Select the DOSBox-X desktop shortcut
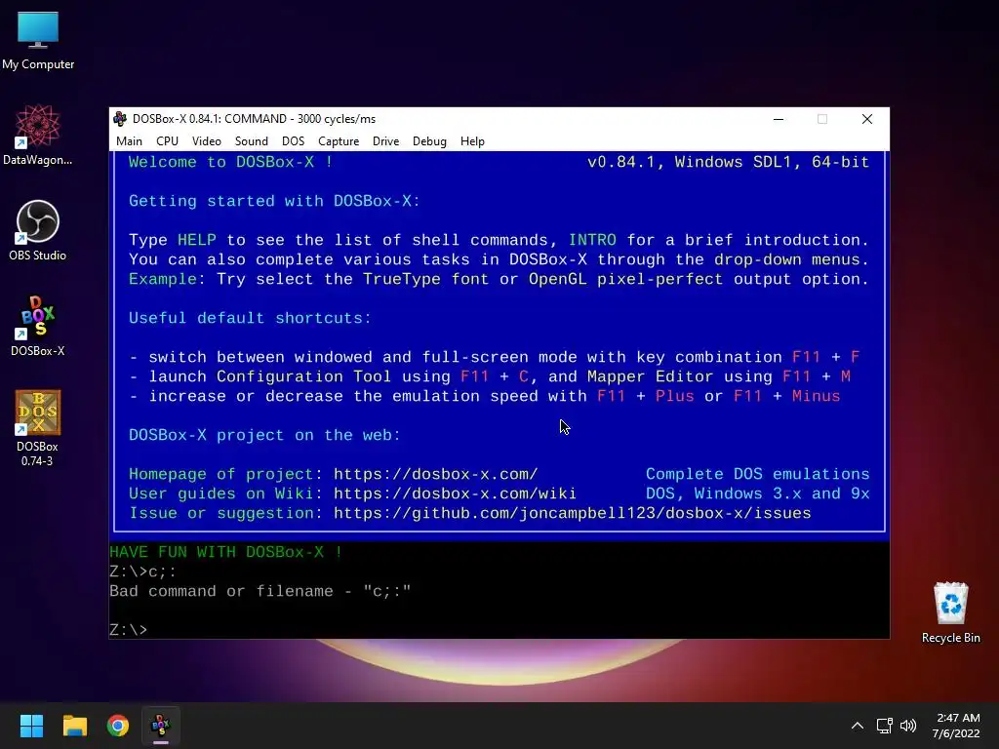This screenshot has height=749, width=999. pyautogui.click(x=38, y=326)
